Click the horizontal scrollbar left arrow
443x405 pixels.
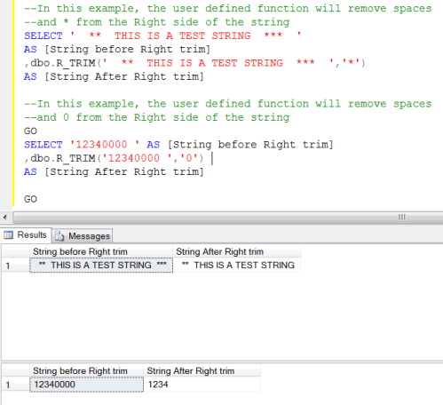coord(5,218)
